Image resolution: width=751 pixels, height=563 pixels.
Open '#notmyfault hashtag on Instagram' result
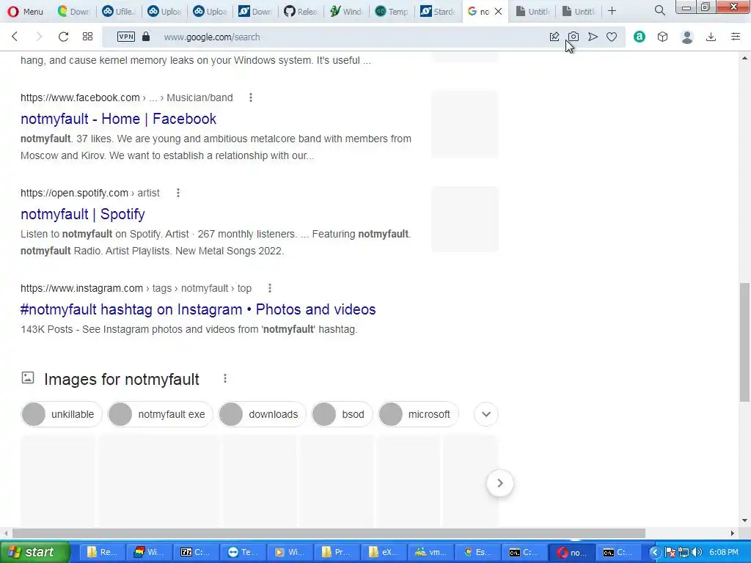(x=198, y=309)
